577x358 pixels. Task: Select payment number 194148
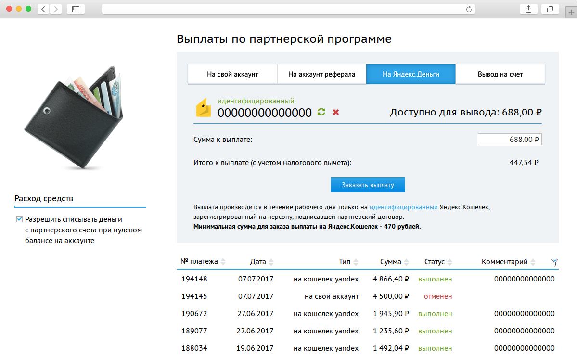pos(194,279)
